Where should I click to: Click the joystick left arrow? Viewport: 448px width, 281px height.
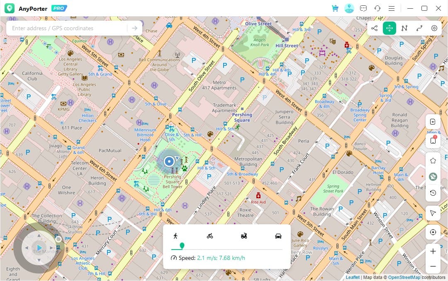27,248
